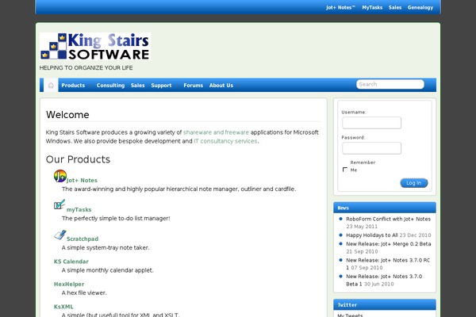This screenshot has height=317, width=476.
Task: Click 'The perfectly simple to-do list manager!' text
Action: click(116, 219)
